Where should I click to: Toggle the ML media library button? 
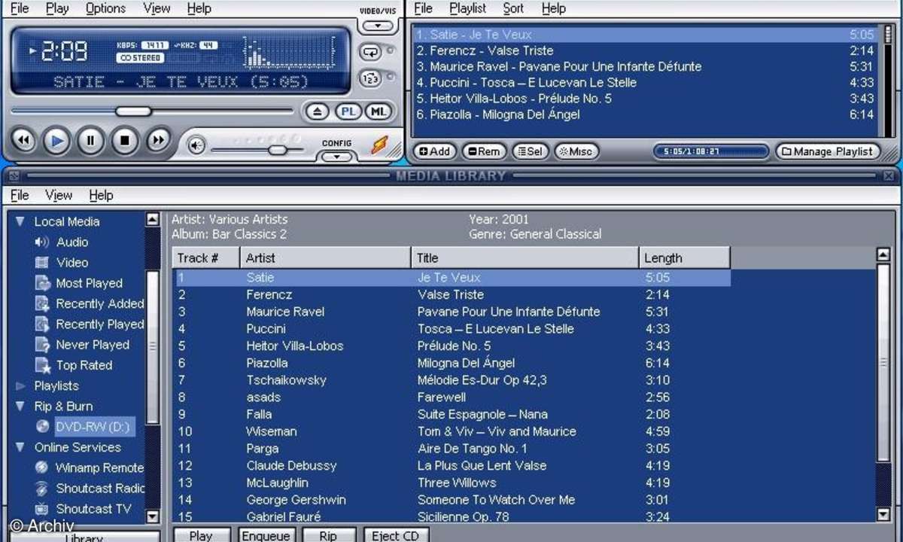pos(379,111)
